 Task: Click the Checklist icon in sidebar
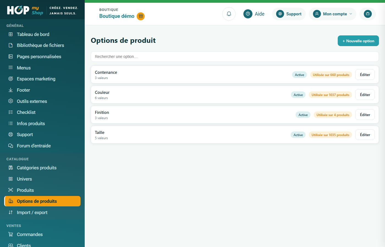click(11, 112)
